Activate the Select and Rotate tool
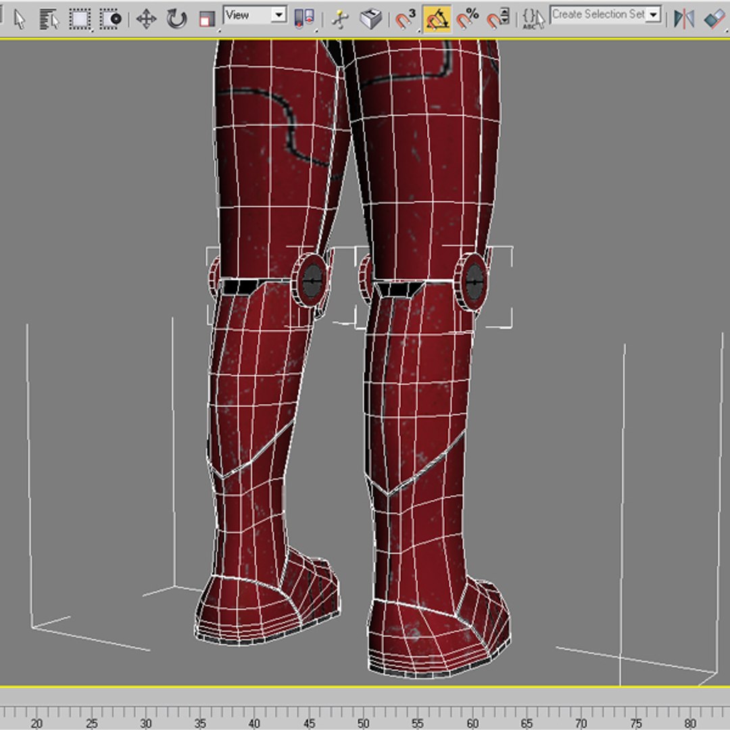This screenshot has height=730, width=730. pyautogui.click(x=177, y=20)
